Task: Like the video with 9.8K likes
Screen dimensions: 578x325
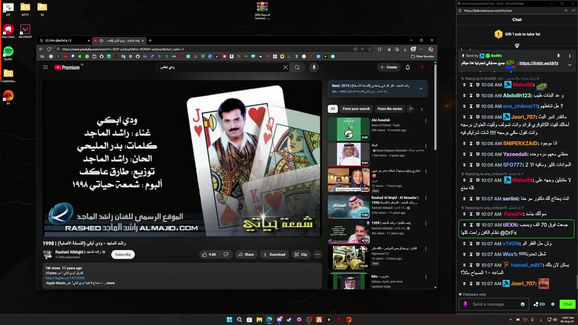Action: (x=210, y=255)
